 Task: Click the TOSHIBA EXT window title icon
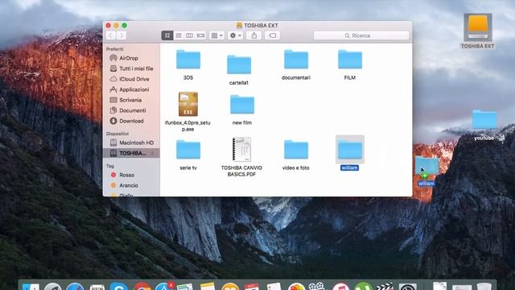click(x=239, y=25)
